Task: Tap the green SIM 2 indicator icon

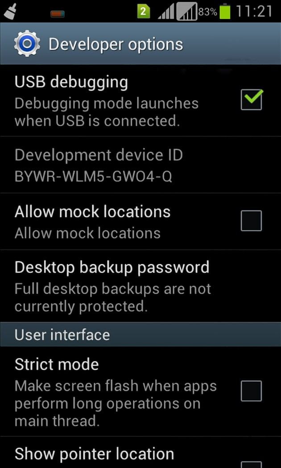Action: click(143, 12)
